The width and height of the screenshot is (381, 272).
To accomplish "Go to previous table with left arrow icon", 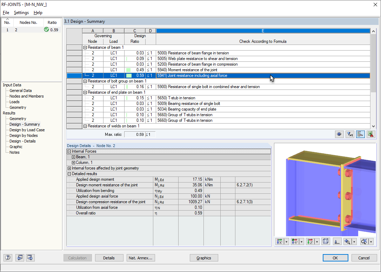I will coord(19,258).
